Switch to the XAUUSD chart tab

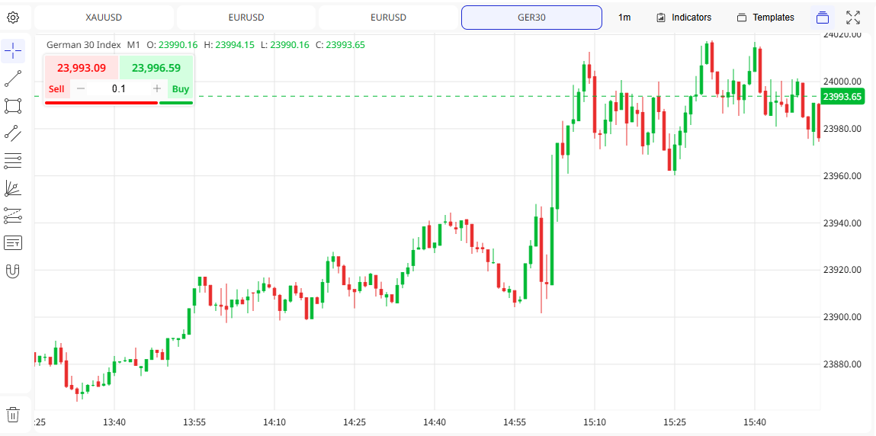[104, 18]
